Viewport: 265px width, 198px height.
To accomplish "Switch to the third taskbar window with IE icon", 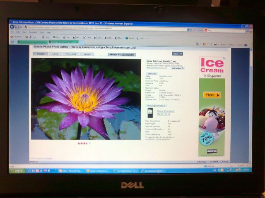I will click(x=125, y=171).
